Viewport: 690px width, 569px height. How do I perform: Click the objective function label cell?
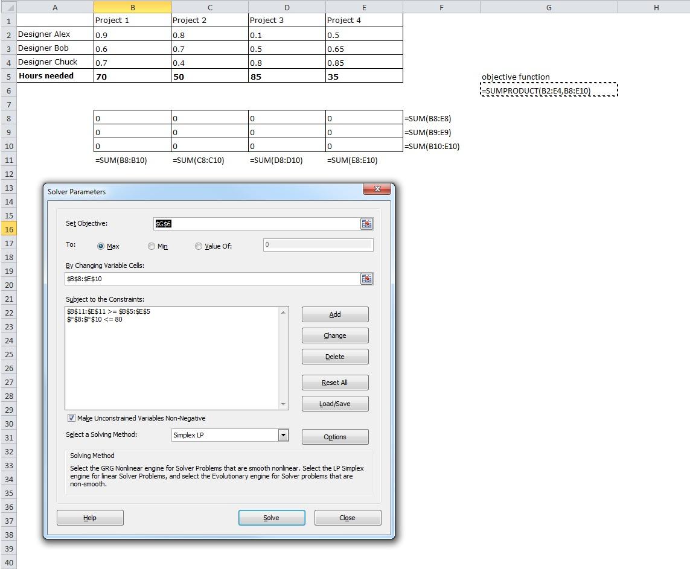click(549, 77)
